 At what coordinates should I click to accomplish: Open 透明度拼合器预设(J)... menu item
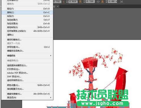point(27,65)
